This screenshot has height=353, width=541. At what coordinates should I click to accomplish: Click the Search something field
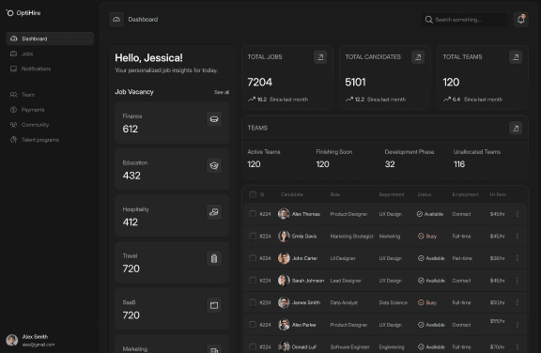coord(465,20)
